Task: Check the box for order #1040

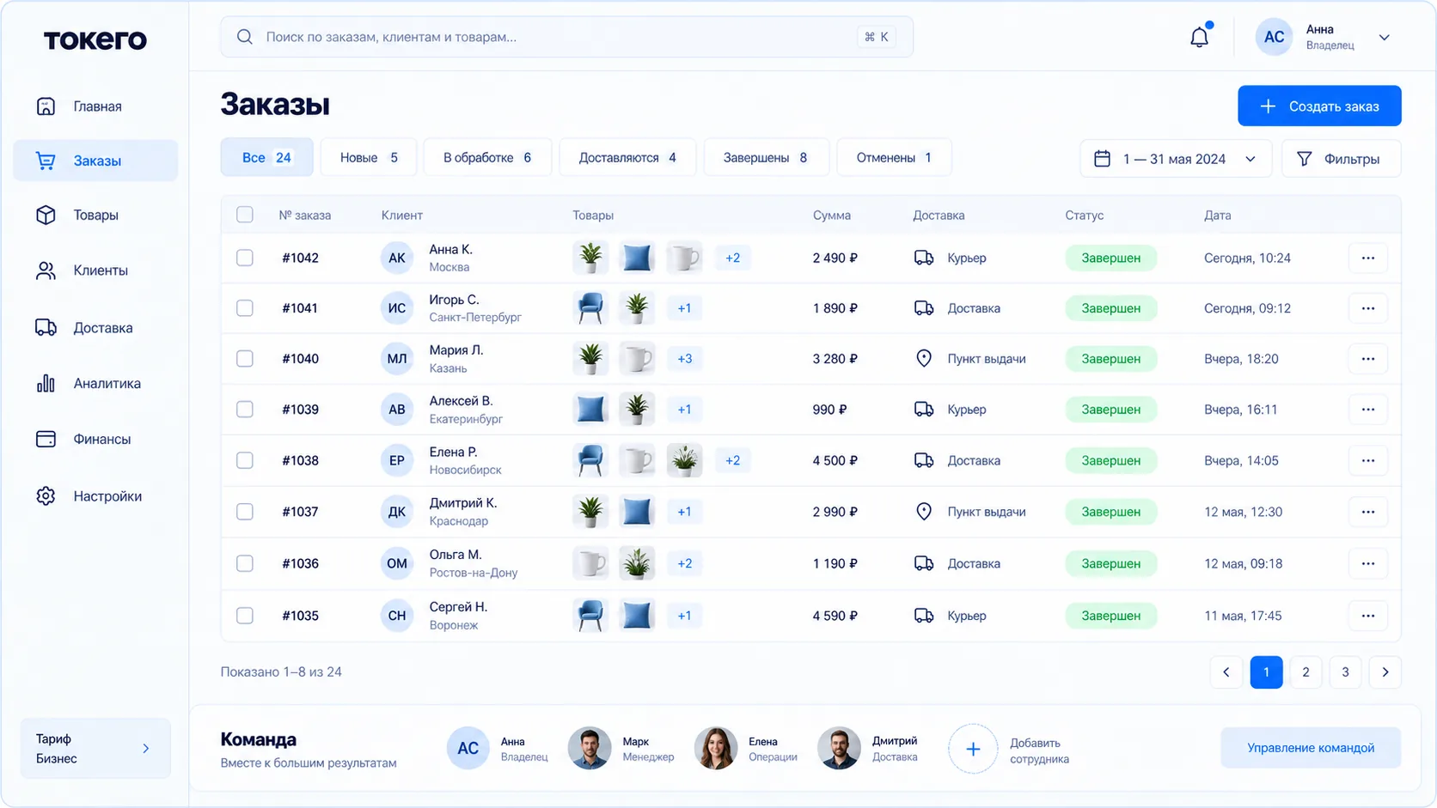Action: coord(245,358)
